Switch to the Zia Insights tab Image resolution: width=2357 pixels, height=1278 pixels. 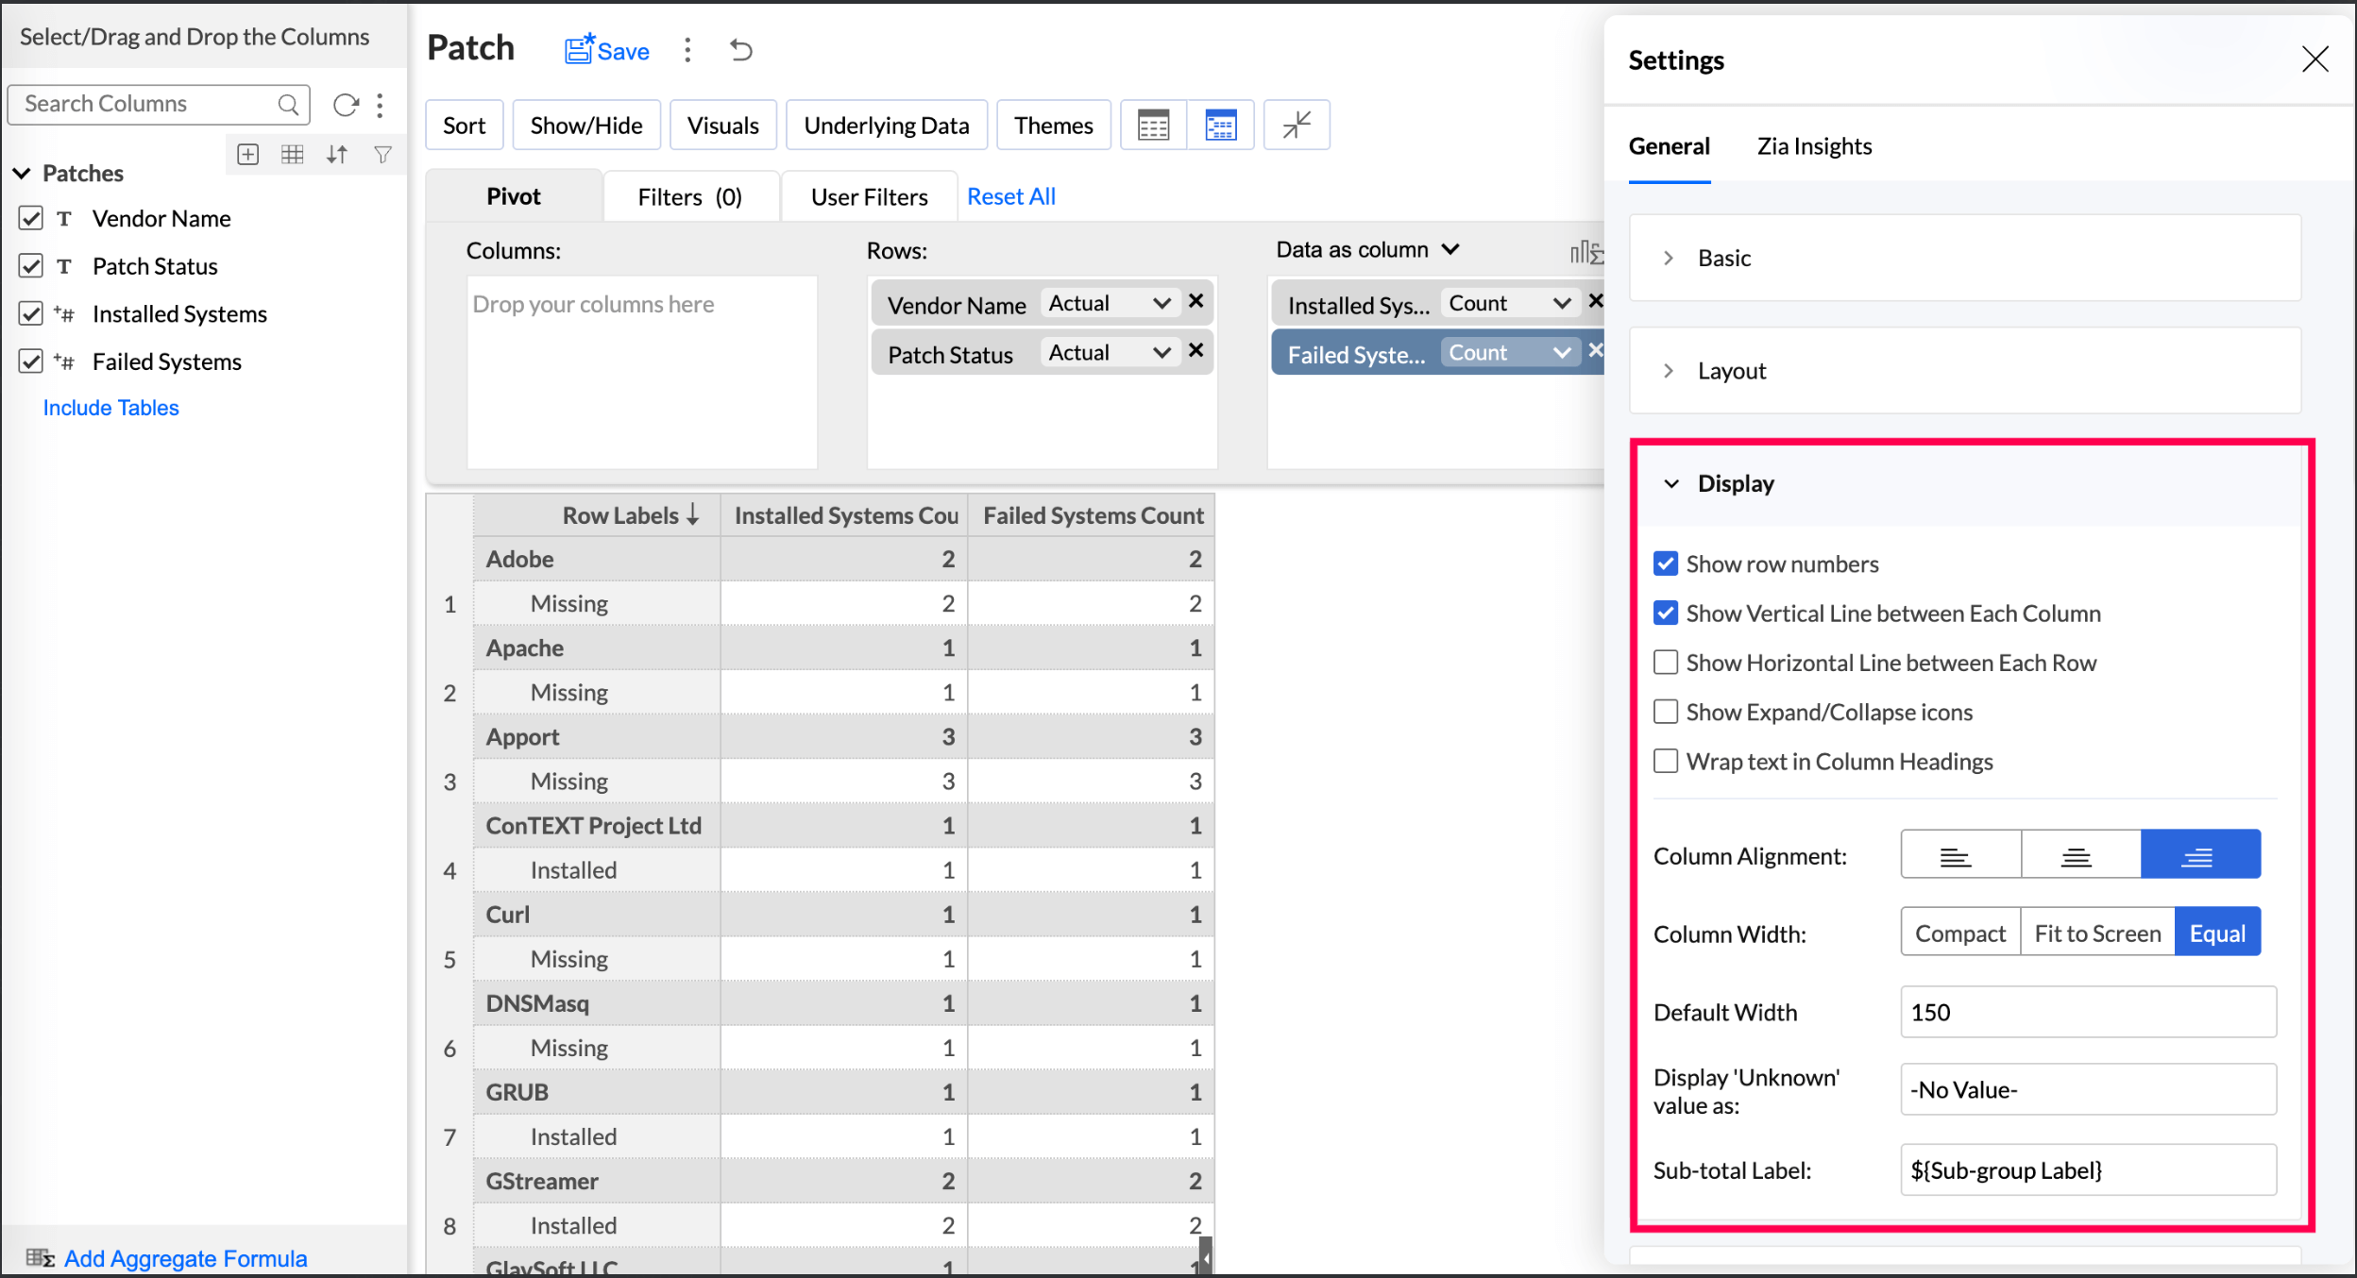1813,146
